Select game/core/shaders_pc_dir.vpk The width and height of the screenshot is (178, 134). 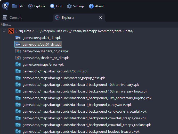45,51
